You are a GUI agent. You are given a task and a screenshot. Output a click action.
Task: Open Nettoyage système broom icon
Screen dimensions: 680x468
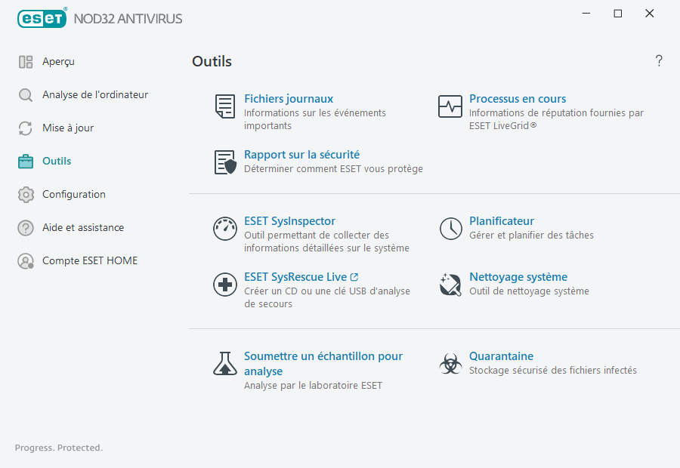coord(450,285)
